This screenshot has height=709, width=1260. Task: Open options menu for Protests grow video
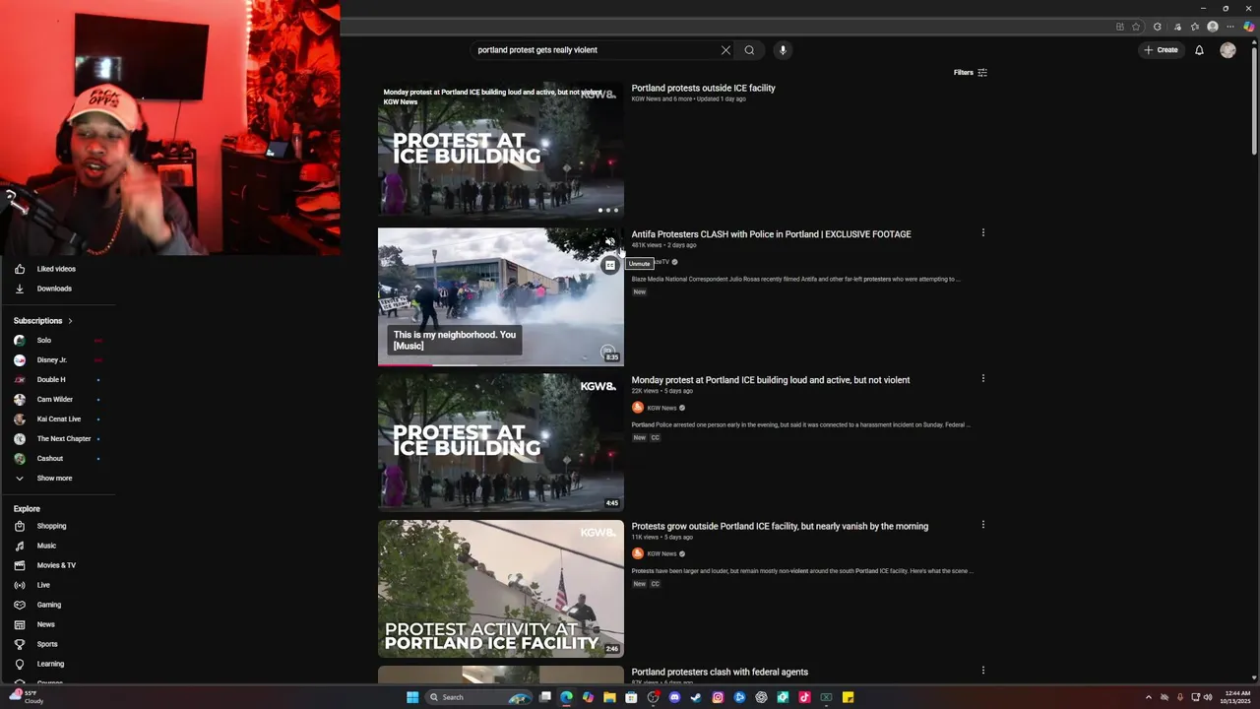pos(982,525)
